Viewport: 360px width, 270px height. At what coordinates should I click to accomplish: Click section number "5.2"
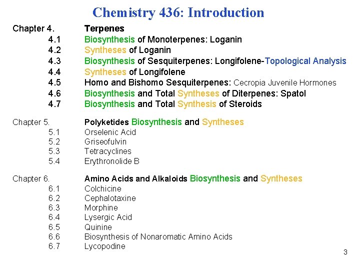coord(54,141)
